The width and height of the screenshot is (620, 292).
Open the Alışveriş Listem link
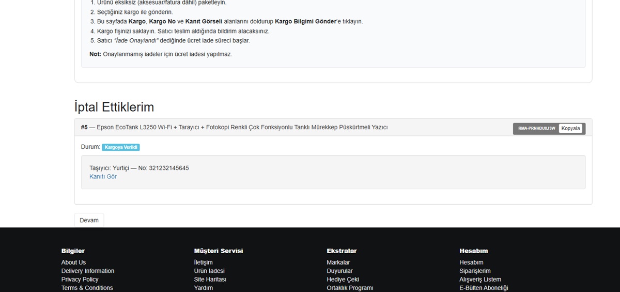point(480,280)
